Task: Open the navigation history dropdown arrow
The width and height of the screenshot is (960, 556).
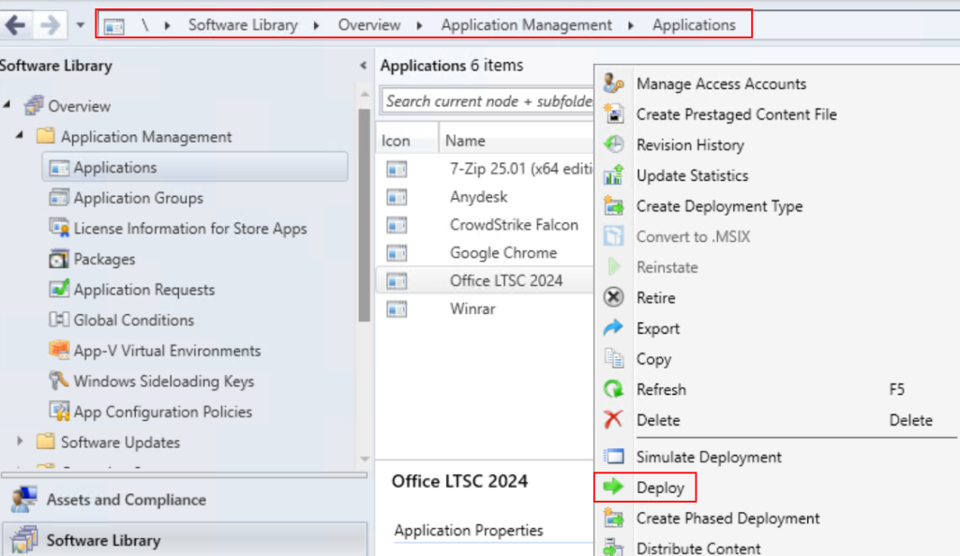Action: tap(80, 25)
